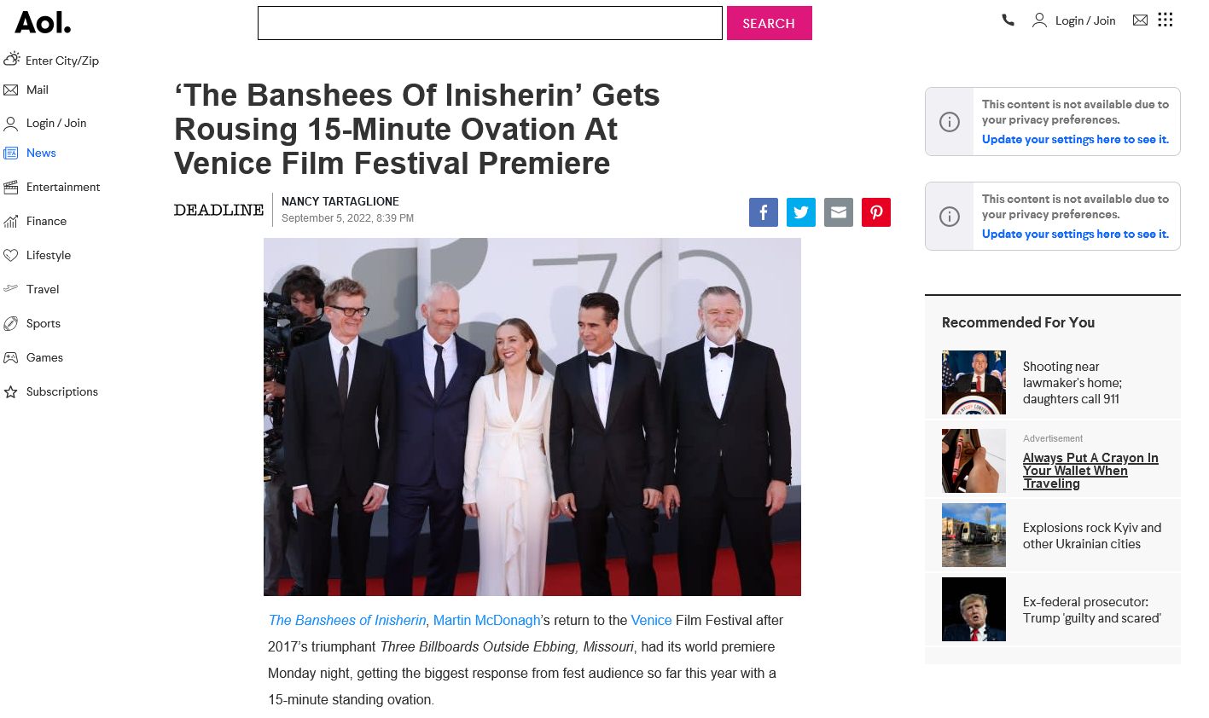The image size is (1209, 718).
Task: Open the apps grid icon
Action: click(1165, 20)
